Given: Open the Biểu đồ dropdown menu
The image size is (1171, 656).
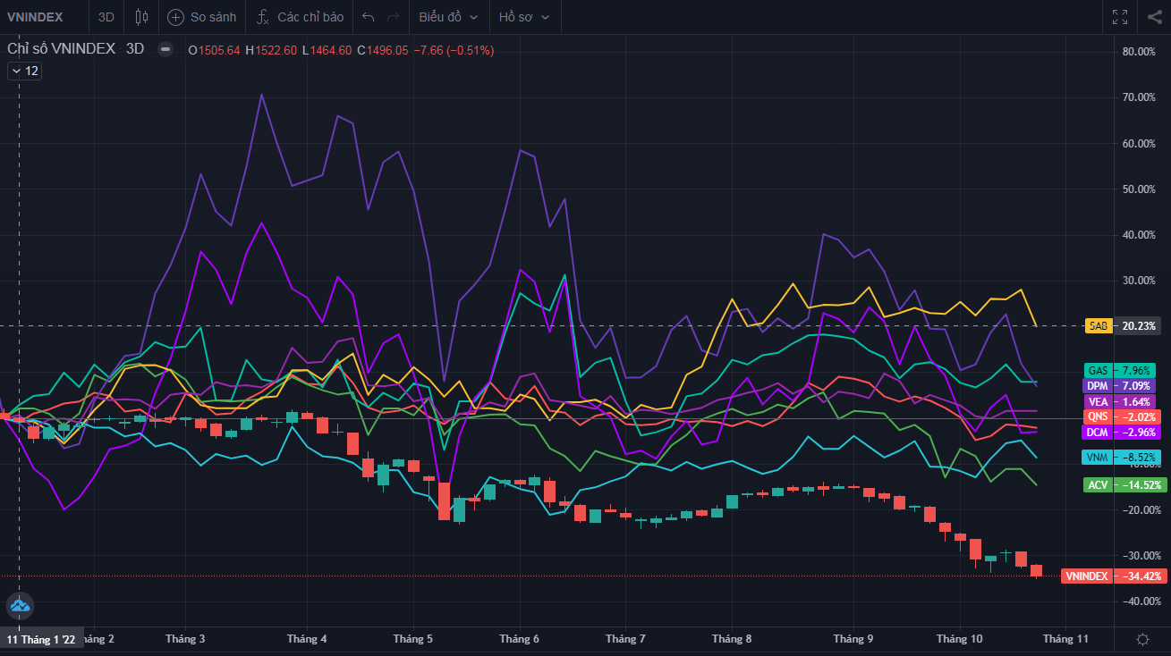Looking at the screenshot, I should (x=448, y=17).
